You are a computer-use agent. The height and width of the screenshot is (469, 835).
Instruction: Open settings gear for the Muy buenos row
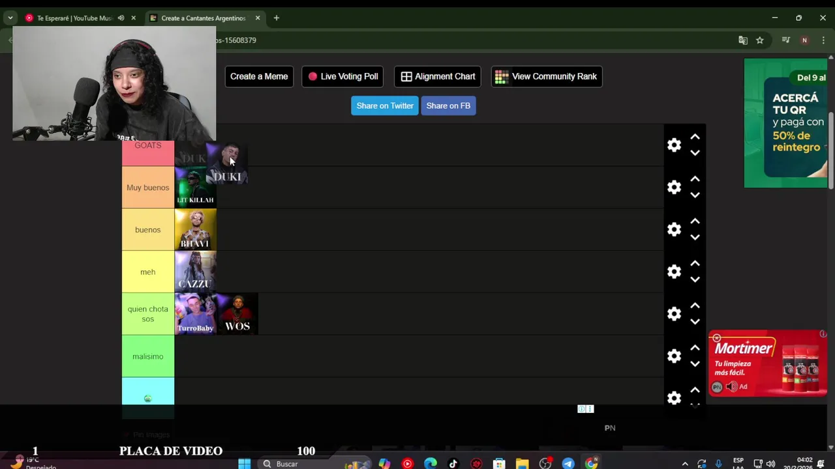[674, 188]
